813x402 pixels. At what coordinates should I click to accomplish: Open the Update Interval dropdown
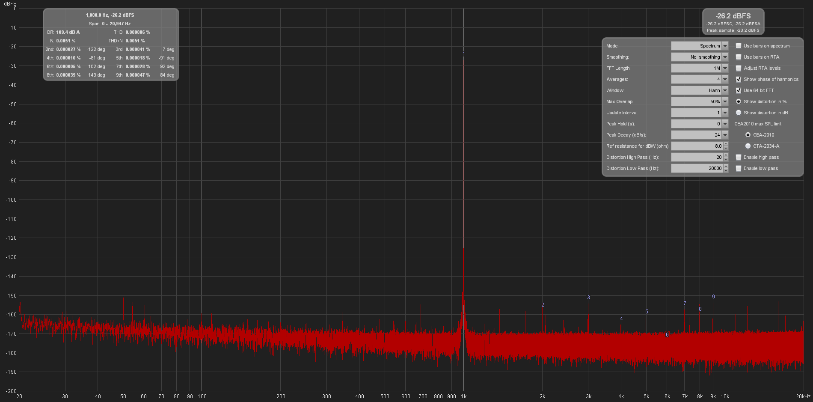(724, 113)
